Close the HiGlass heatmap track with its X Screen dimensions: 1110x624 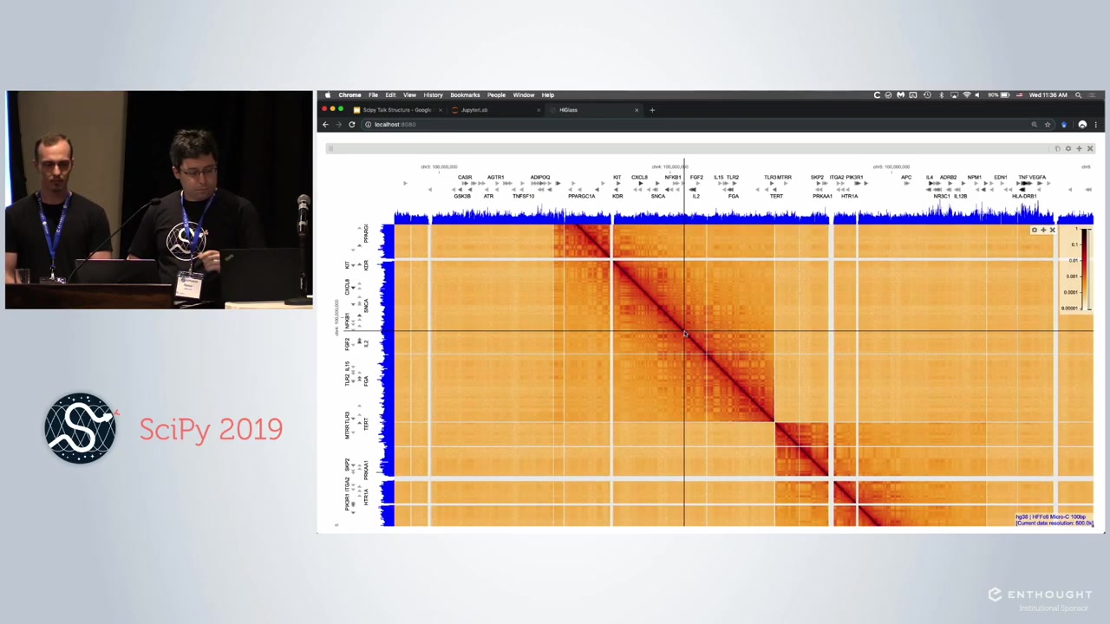coord(1053,230)
